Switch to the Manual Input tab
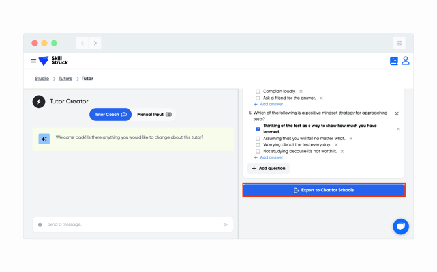437x272 pixels. (x=154, y=115)
